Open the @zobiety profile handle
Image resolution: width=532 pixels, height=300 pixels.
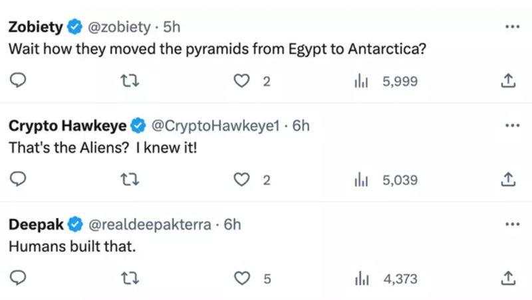pos(119,27)
